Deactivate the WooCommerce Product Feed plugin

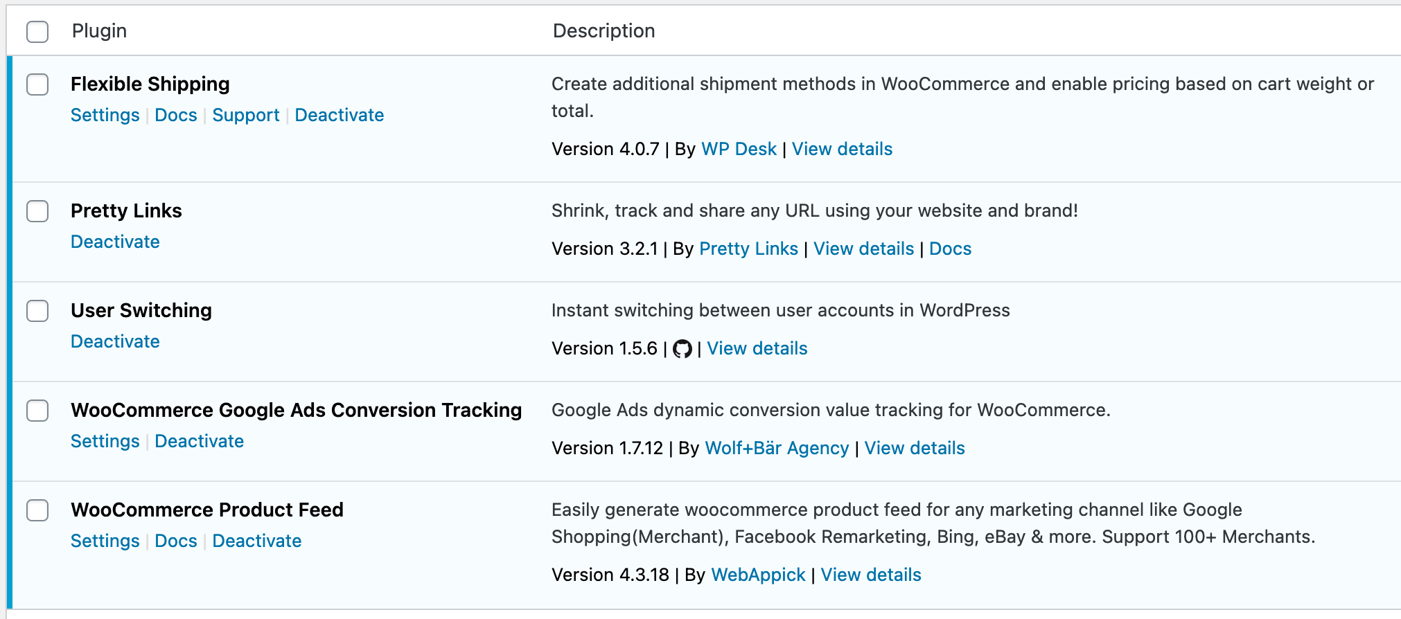(x=257, y=541)
